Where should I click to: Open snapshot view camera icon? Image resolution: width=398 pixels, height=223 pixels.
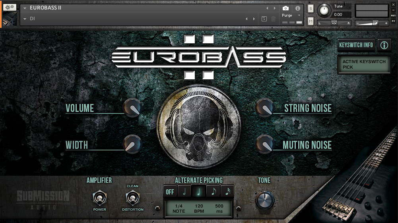(x=285, y=8)
